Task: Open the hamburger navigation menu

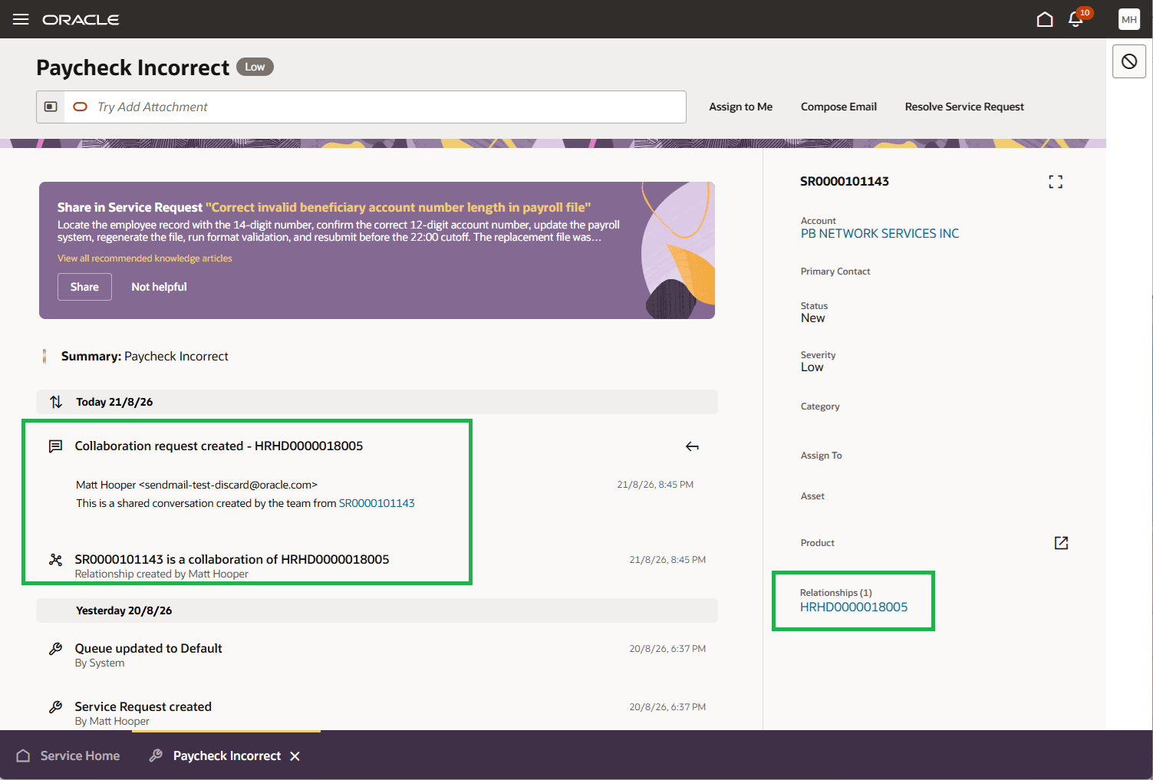Action: coord(21,19)
